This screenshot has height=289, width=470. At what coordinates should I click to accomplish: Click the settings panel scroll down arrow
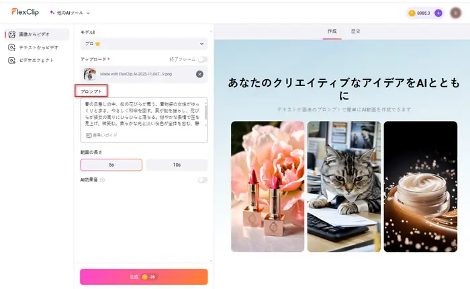point(211,261)
